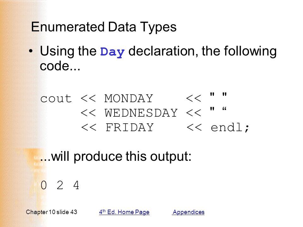303x227 pixels.
Task: Click the output value 2
Action: [60, 185]
